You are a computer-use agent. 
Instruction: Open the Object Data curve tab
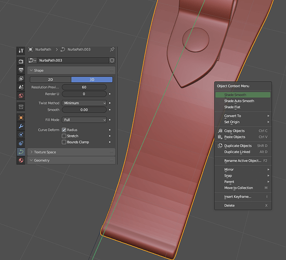coord(21,152)
